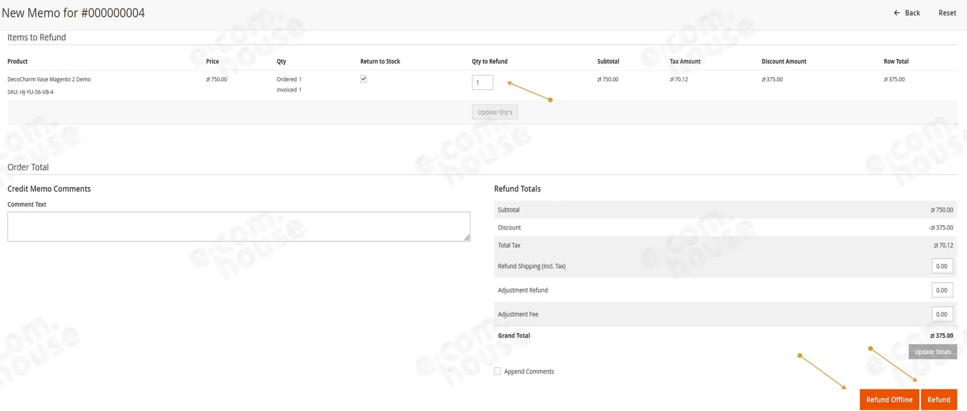Click the Update Totals button
The width and height of the screenshot is (967, 411).
933,352
